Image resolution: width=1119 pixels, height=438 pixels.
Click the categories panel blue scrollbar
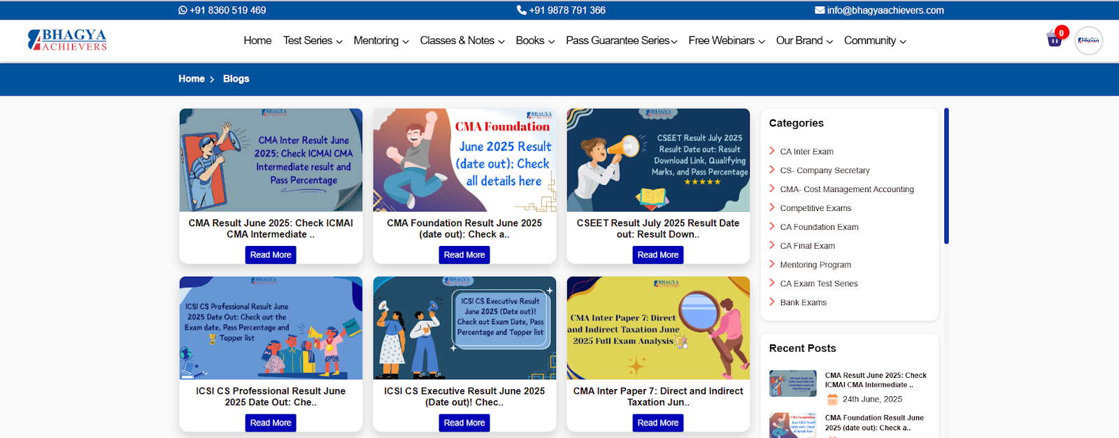[946, 176]
